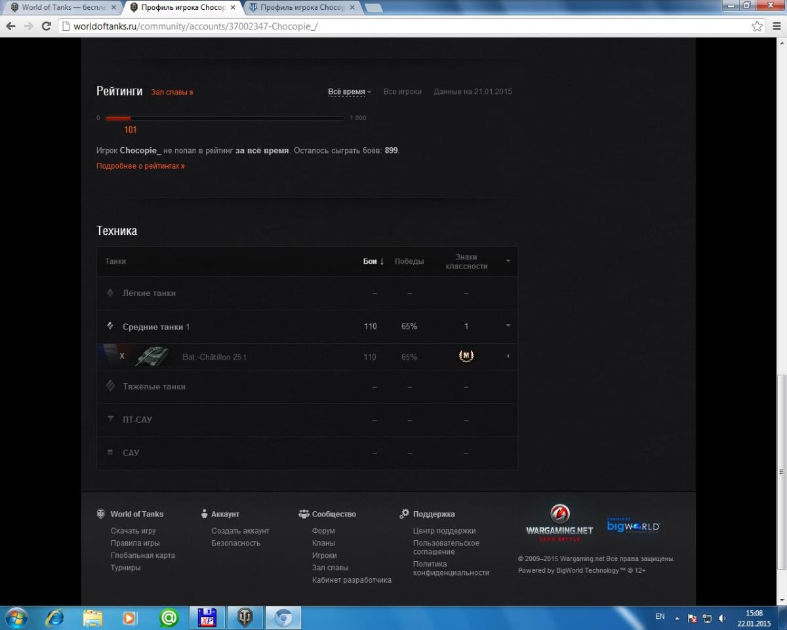Expand the ПТ-САУ row
The height and width of the screenshot is (630, 787).
click(x=307, y=419)
